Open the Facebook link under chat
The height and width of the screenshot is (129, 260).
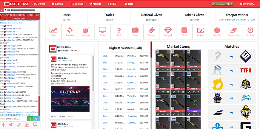pos(4,125)
